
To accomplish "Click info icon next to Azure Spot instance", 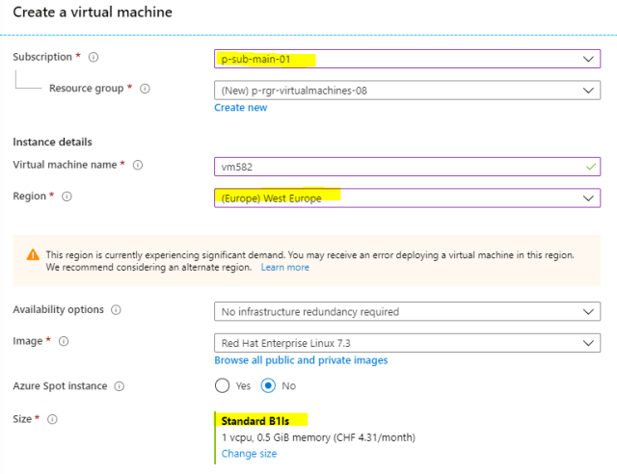I will [x=120, y=386].
